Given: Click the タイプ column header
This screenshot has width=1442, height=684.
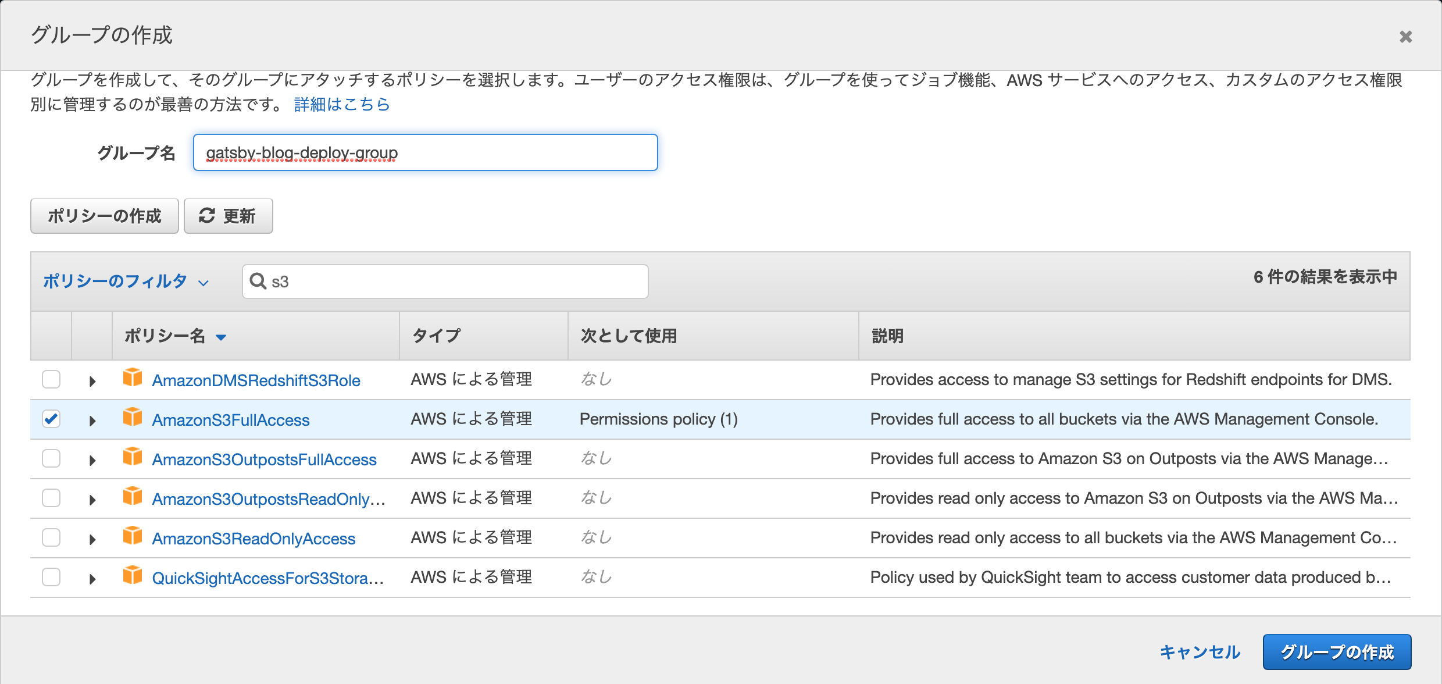Looking at the screenshot, I should point(436,336).
